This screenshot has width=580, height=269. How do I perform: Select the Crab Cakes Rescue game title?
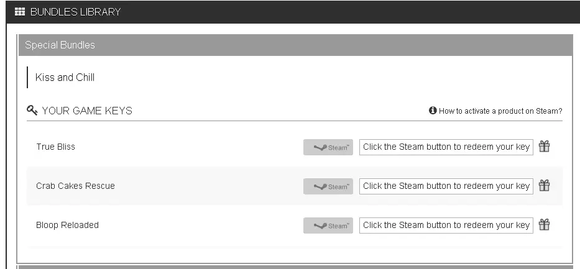pyautogui.click(x=75, y=186)
